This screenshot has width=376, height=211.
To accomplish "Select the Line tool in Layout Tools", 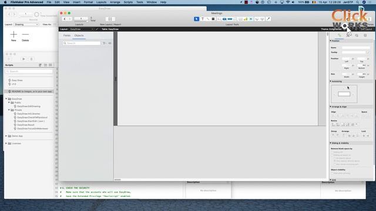I will [x=208, y=19].
